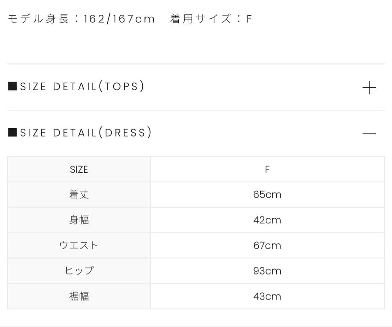Select the SIZE header cell
392x327 pixels.
click(79, 169)
